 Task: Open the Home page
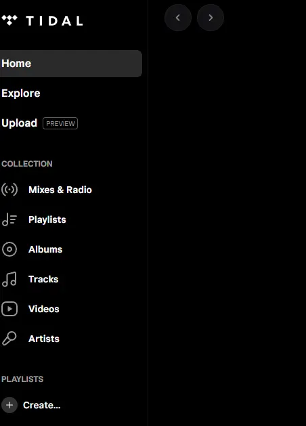(x=70, y=64)
